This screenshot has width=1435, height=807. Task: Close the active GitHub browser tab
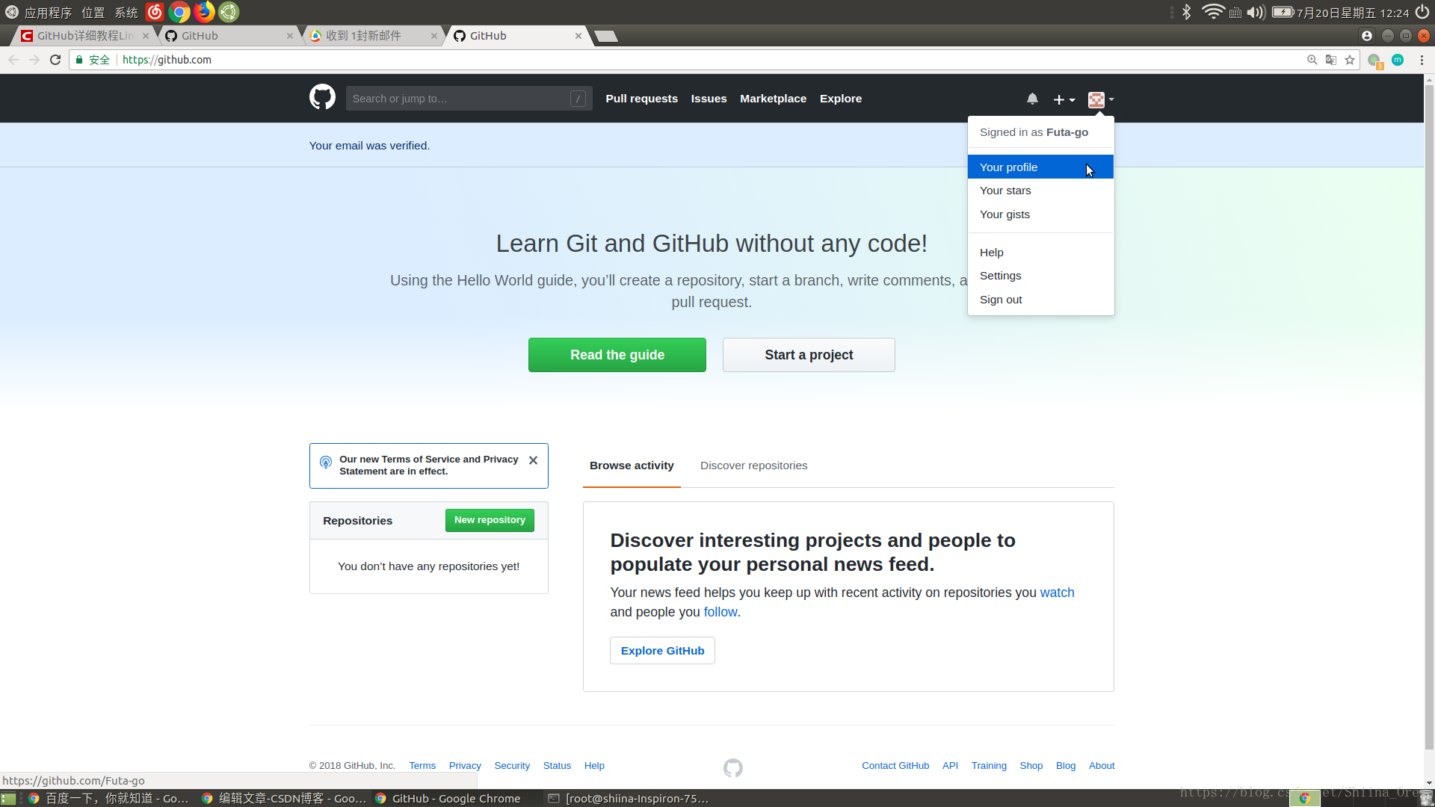point(578,36)
